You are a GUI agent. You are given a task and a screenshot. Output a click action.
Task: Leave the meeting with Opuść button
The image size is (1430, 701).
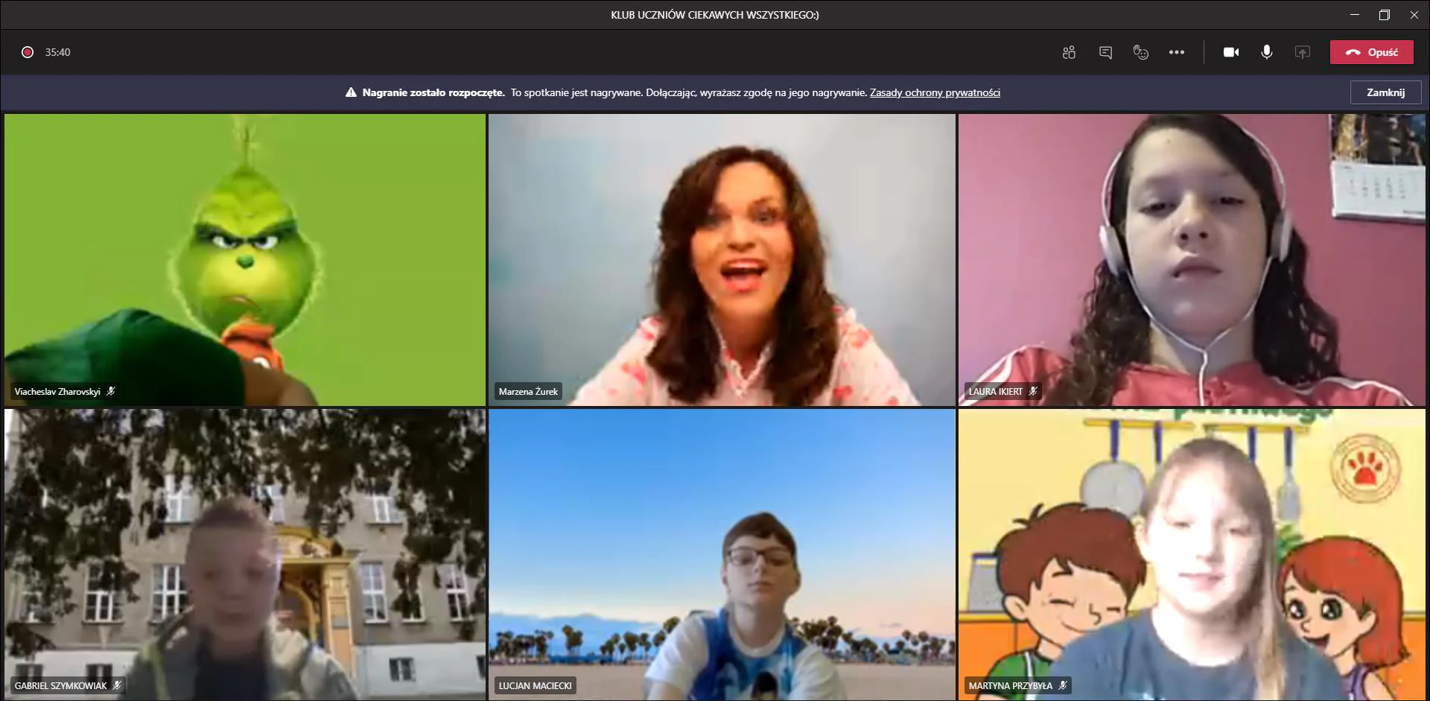(x=1372, y=52)
